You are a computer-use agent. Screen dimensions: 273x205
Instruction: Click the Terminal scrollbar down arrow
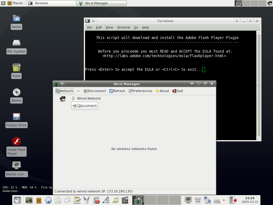pyautogui.click(x=258, y=138)
